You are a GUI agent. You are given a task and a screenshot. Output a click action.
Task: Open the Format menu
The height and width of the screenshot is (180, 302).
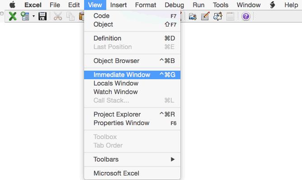coord(146,5)
